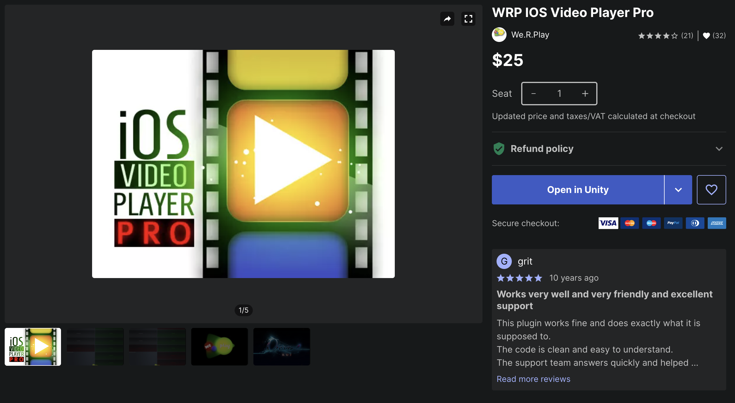Click the We.R.Play publisher avatar
735x403 pixels.
(x=499, y=35)
